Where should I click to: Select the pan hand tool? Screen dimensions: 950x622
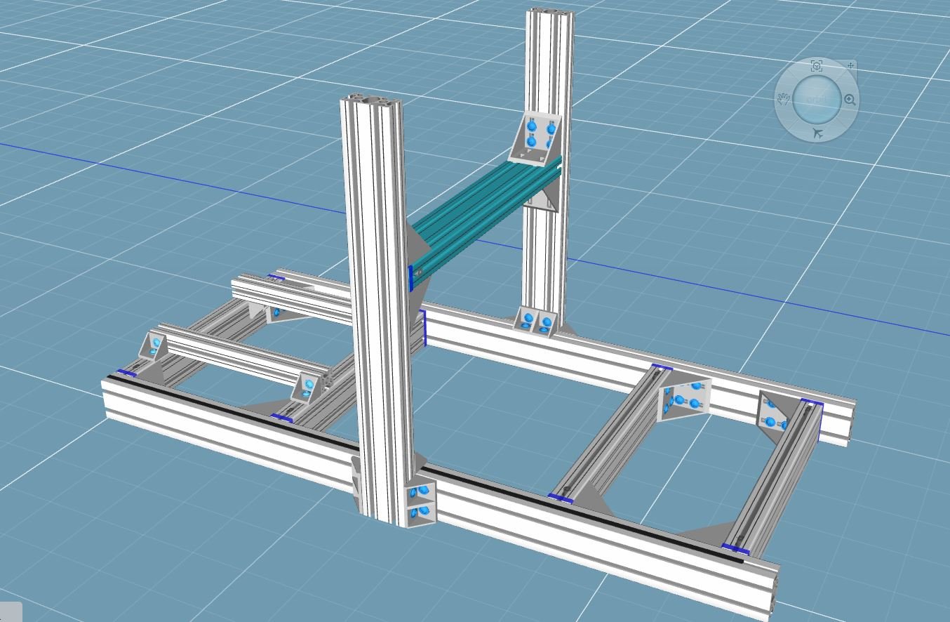pyautogui.click(x=784, y=99)
